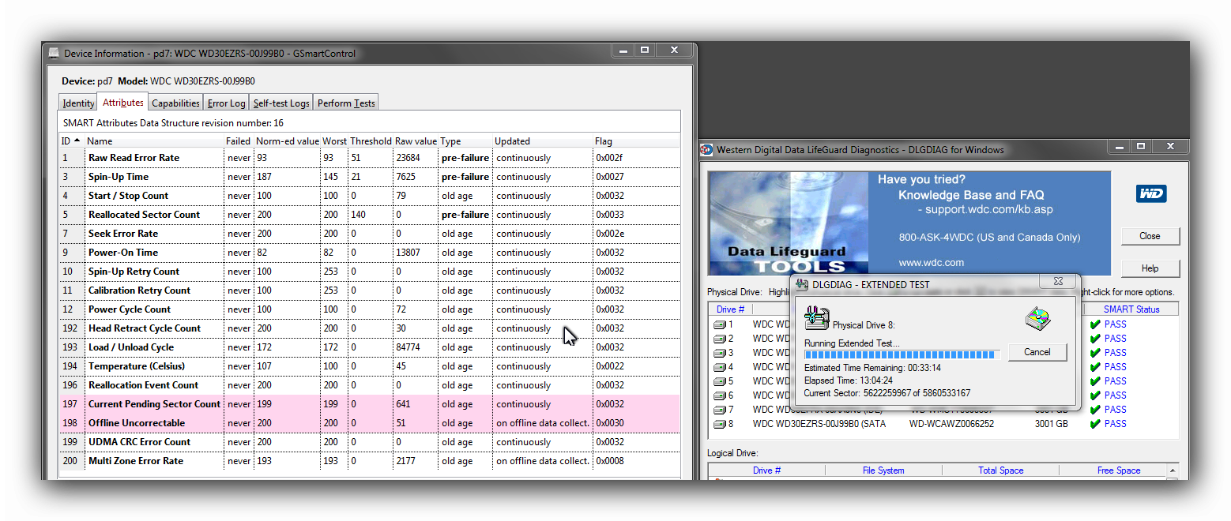The image size is (1231, 521).
Task: Click the Total Space column header
Action: pyautogui.click(x=1000, y=470)
